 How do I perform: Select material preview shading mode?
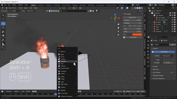pyautogui.click(x=140, y=8)
